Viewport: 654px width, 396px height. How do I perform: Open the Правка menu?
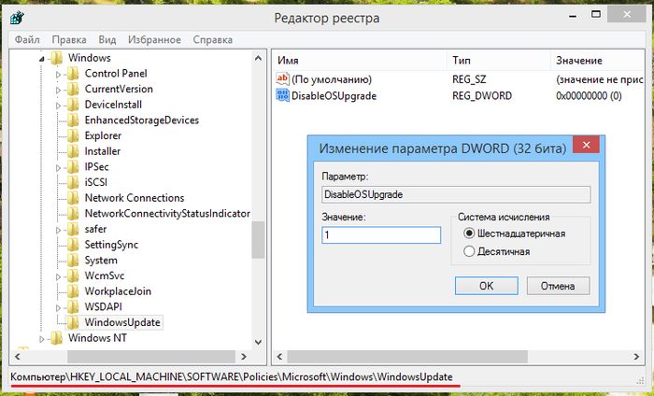tap(69, 40)
